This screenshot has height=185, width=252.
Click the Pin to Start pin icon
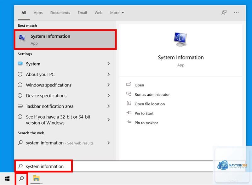point(129,113)
